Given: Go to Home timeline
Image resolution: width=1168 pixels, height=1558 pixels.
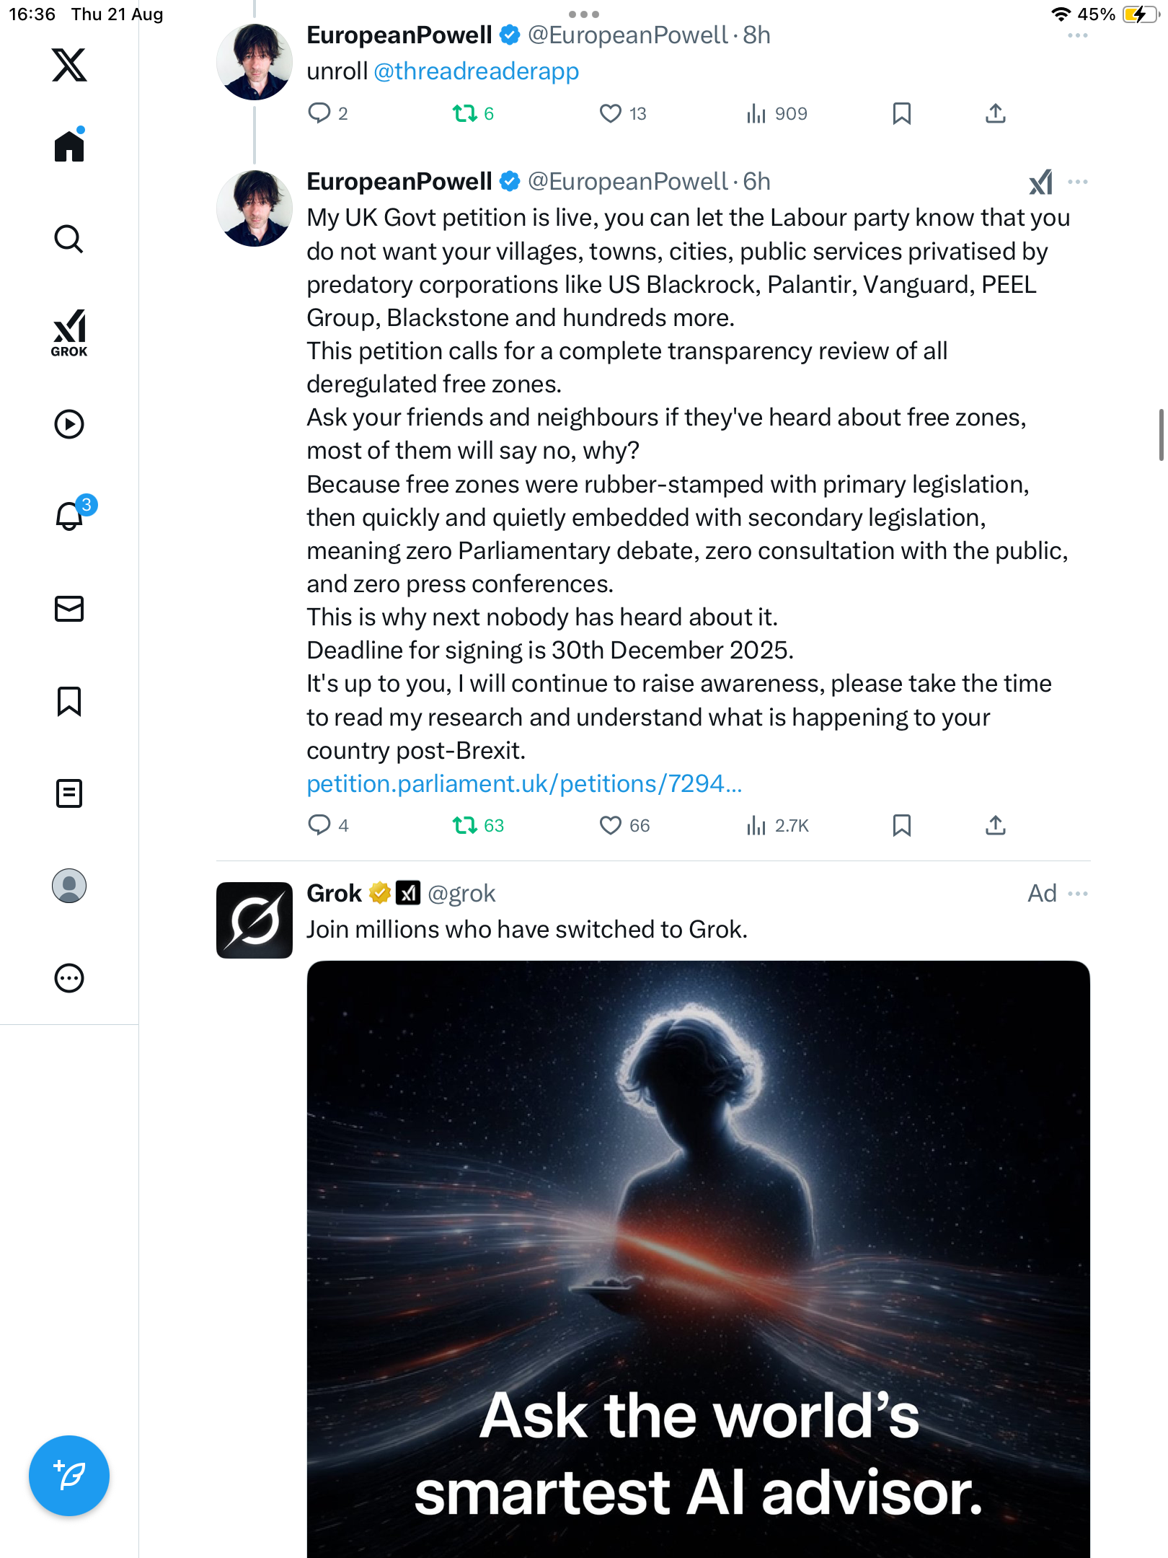Looking at the screenshot, I should tap(69, 146).
